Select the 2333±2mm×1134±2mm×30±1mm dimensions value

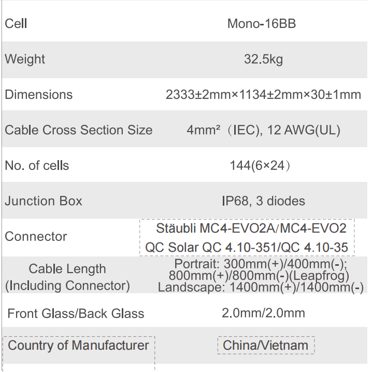click(263, 95)
